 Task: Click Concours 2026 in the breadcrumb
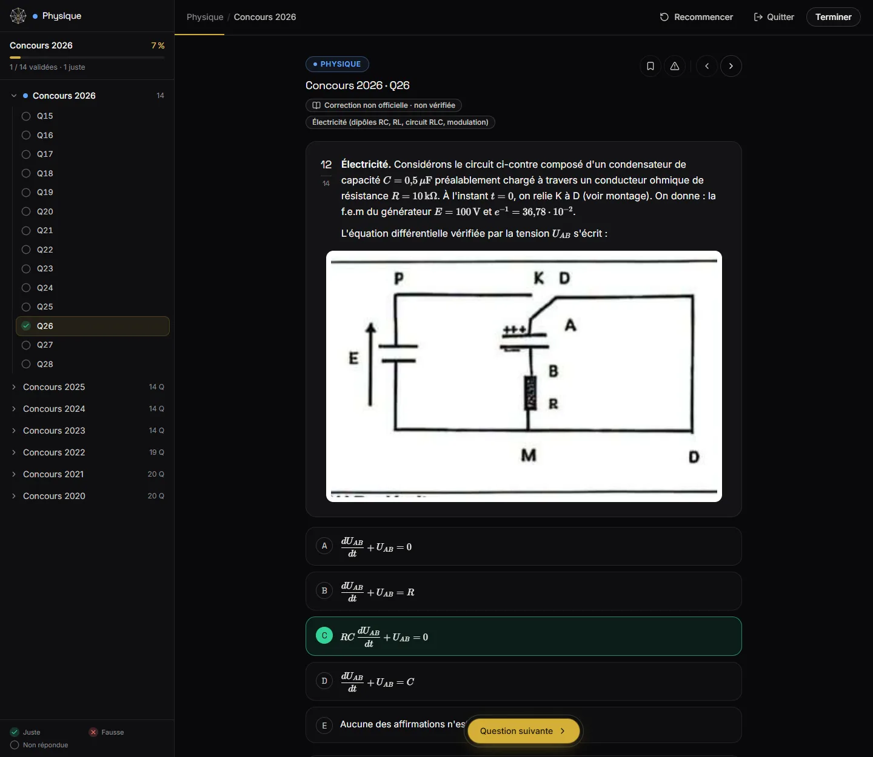(265, 17)
